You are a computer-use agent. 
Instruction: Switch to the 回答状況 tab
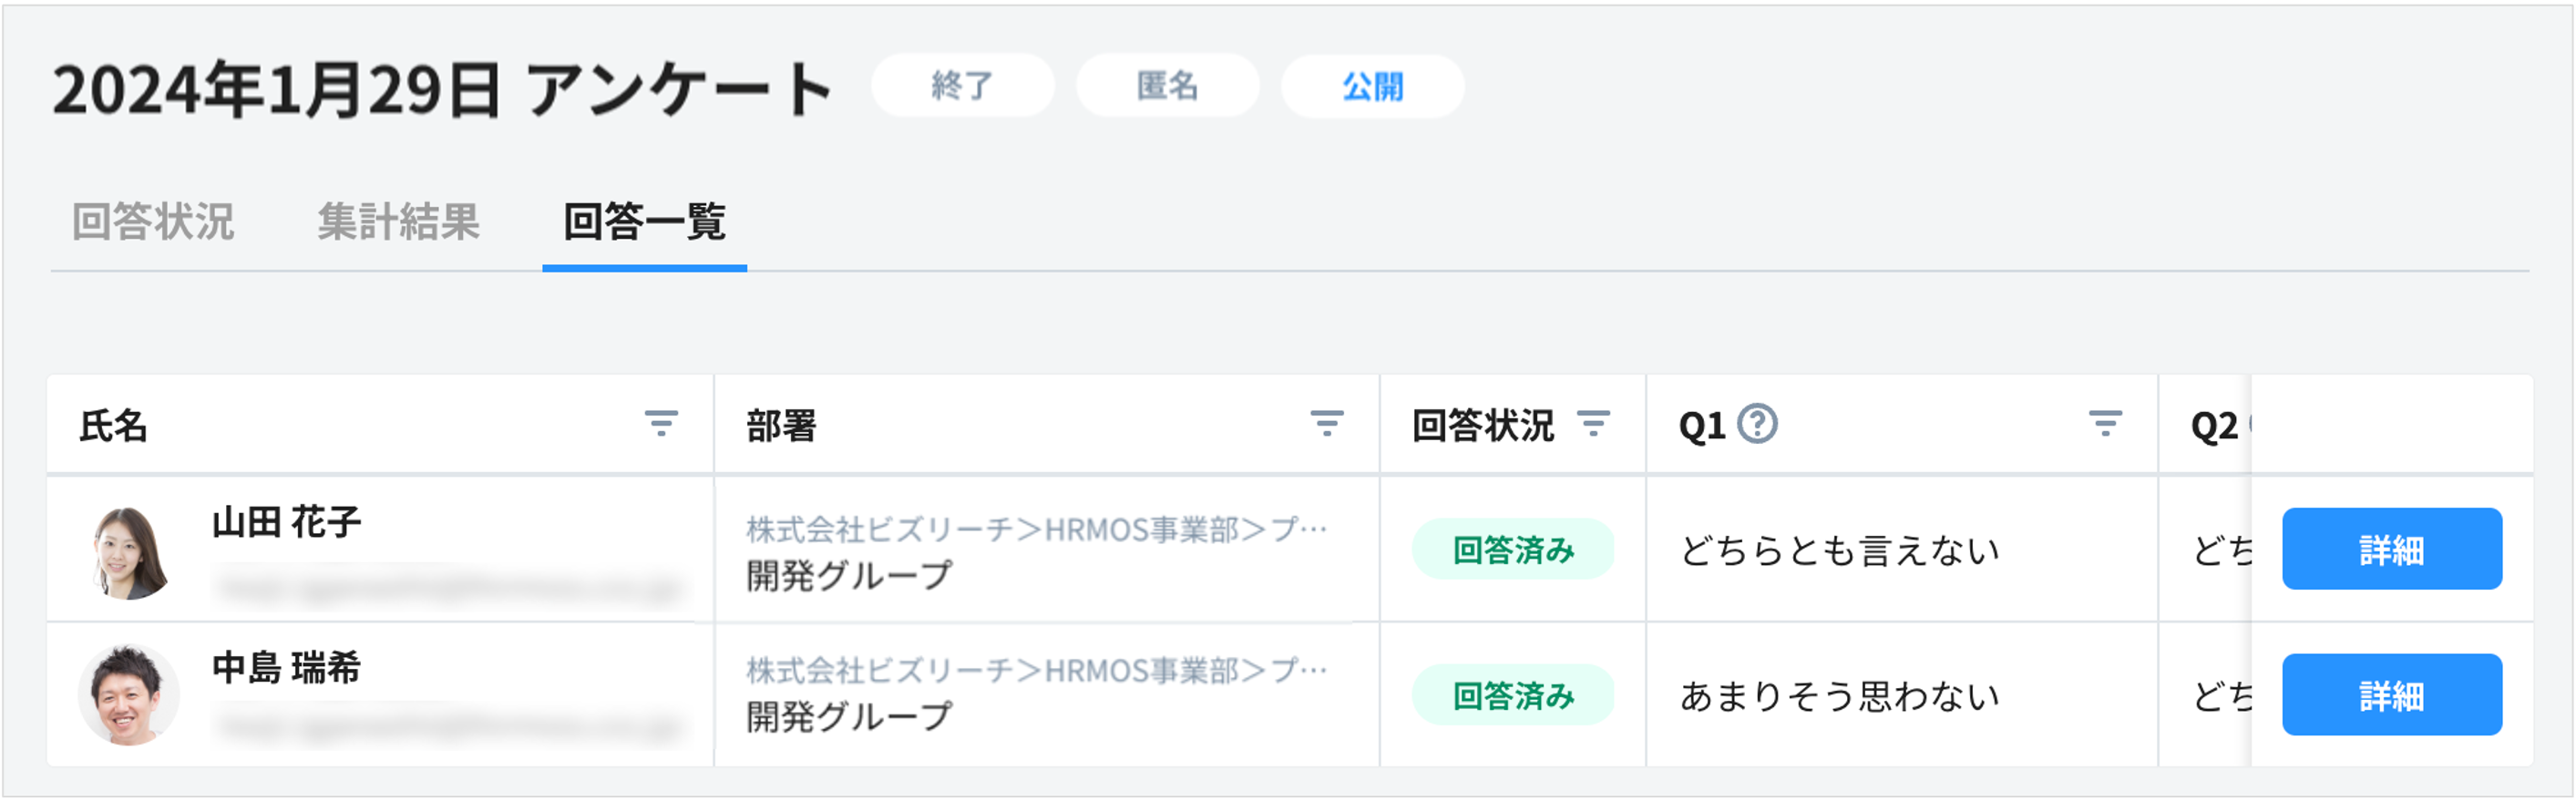(155, 224)
